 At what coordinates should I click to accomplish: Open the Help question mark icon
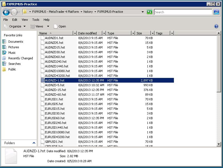[x=216, y=26]
